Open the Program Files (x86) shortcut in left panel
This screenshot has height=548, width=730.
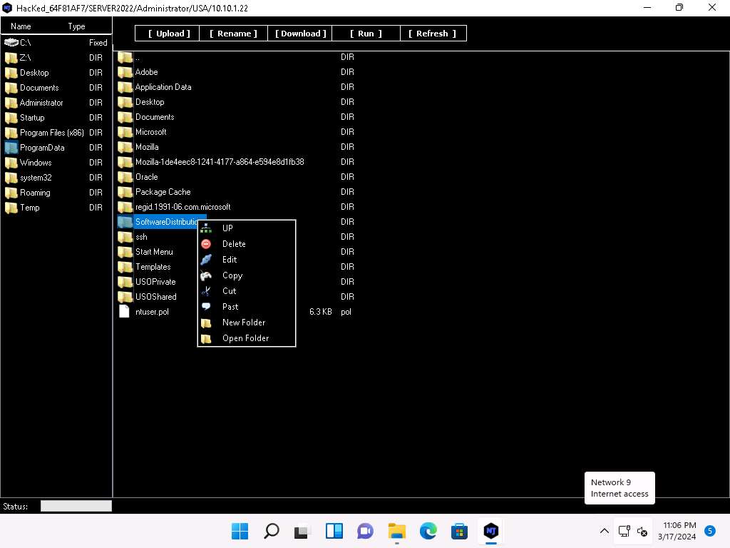click(x=51, y=133)
